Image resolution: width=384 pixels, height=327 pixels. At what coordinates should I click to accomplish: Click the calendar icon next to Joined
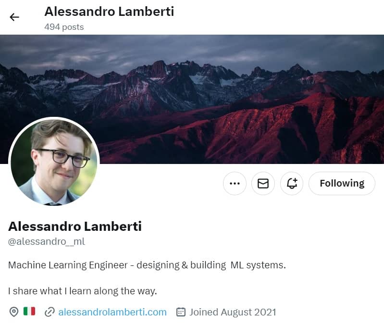click(x=181, y=312)
